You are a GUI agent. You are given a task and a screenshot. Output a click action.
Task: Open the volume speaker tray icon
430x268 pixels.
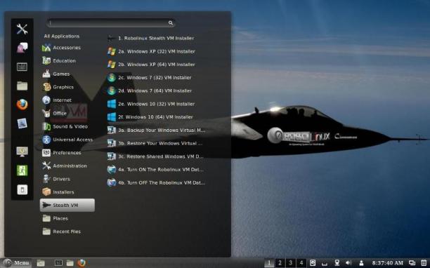click(x=348, y=263)
